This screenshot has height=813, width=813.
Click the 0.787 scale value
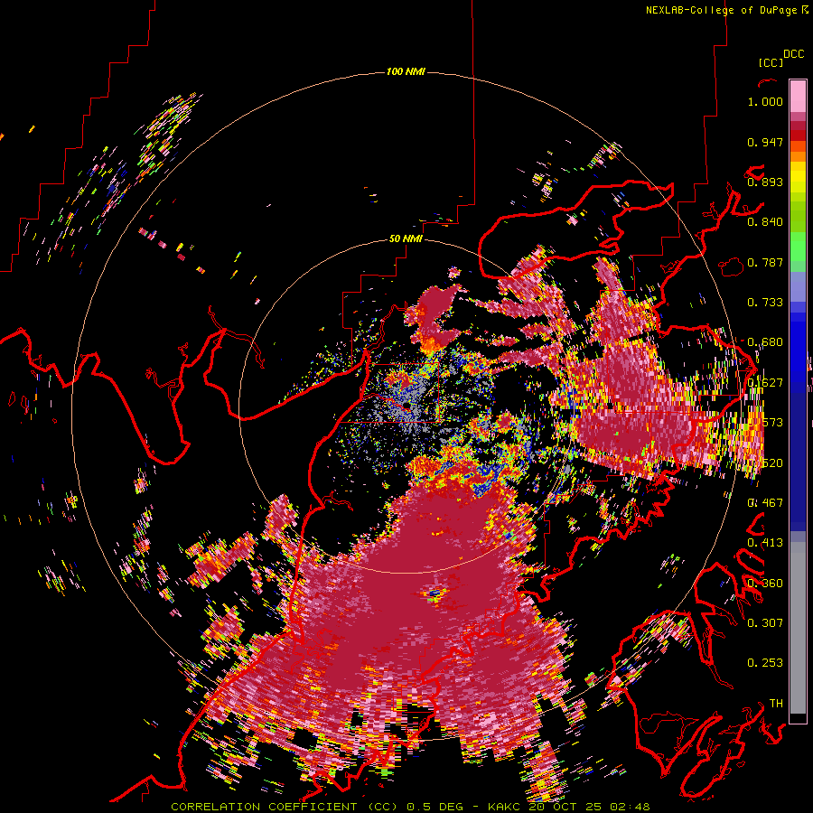[765, 262]
